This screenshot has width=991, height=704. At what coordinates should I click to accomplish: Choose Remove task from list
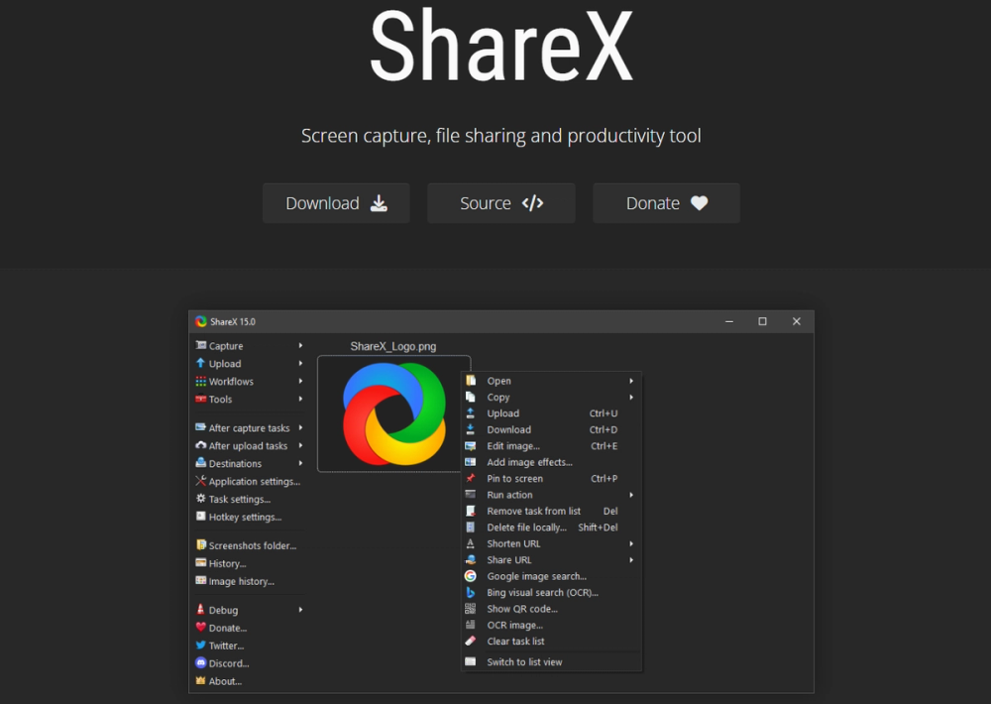click(551, 511)
